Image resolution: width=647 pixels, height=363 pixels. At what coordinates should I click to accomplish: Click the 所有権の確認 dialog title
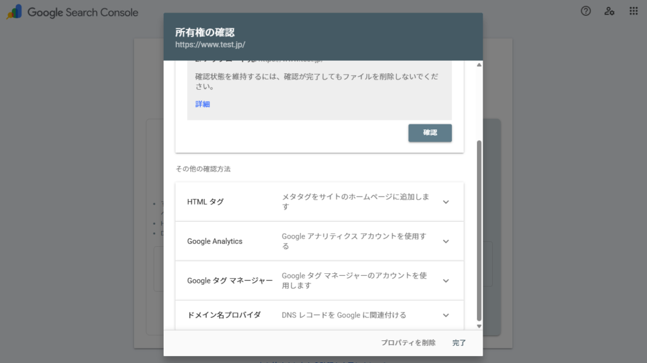pos(205,33)
